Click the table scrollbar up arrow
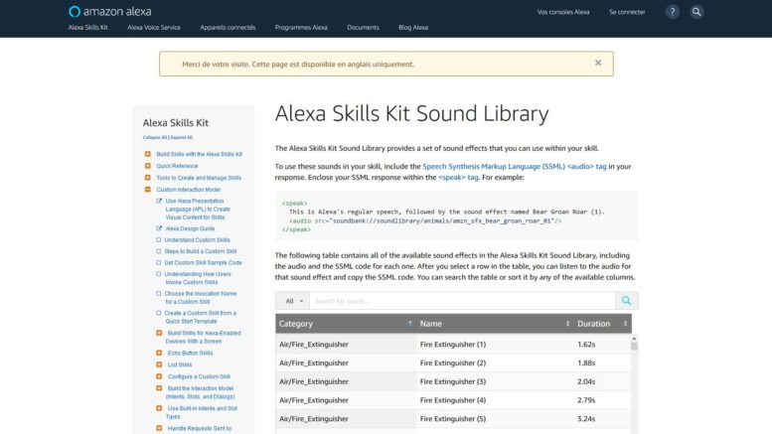The width and height of the screenshot is (772, 434). point(634,339)
